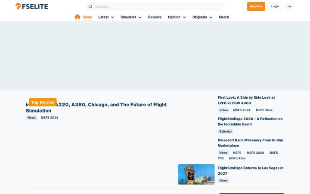The height and width of the screenshot is (194, 310).
Task: Click the MSFS tag under MScenery article
Action: [x=237, y=153]
